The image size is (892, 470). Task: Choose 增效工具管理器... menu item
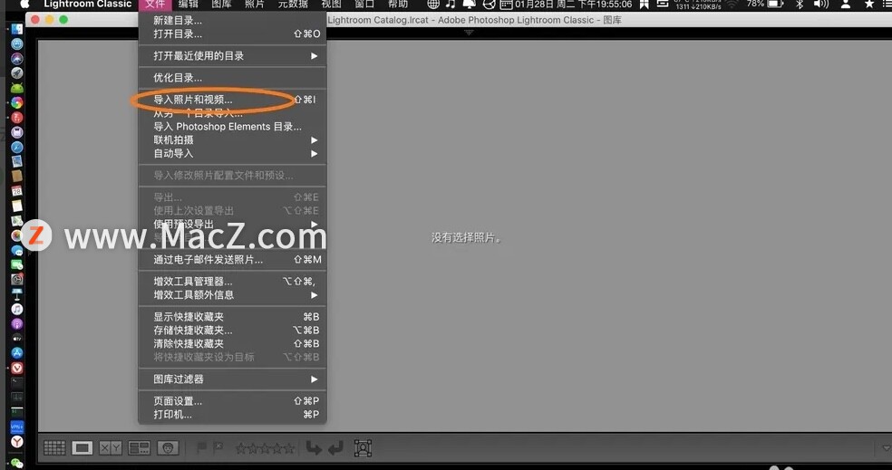click(232, 282)
